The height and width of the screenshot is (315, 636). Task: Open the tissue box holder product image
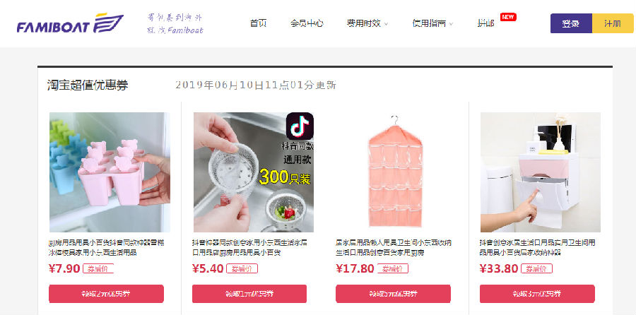click(x=541, y=172)
